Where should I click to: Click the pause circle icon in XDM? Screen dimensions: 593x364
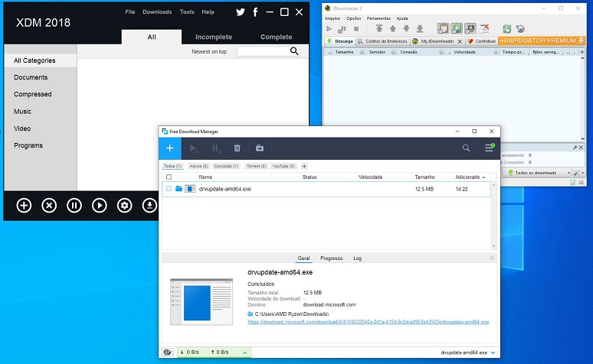(74, 206)
